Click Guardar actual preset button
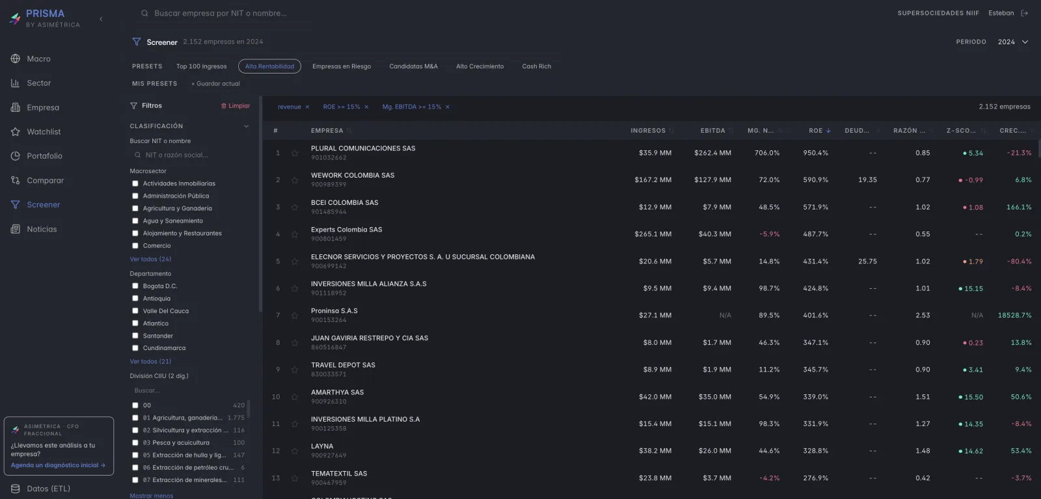The height and width of the screenshot is (499, 1041). [215, 84]
